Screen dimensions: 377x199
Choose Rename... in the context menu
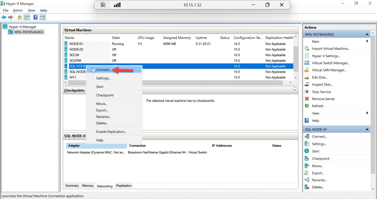coord(114,117)
